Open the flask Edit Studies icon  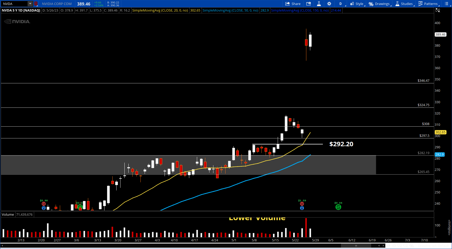click(x=319, y=4)
